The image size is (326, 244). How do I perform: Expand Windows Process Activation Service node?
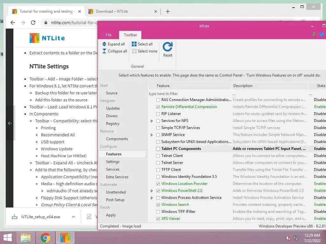(152, 198)
